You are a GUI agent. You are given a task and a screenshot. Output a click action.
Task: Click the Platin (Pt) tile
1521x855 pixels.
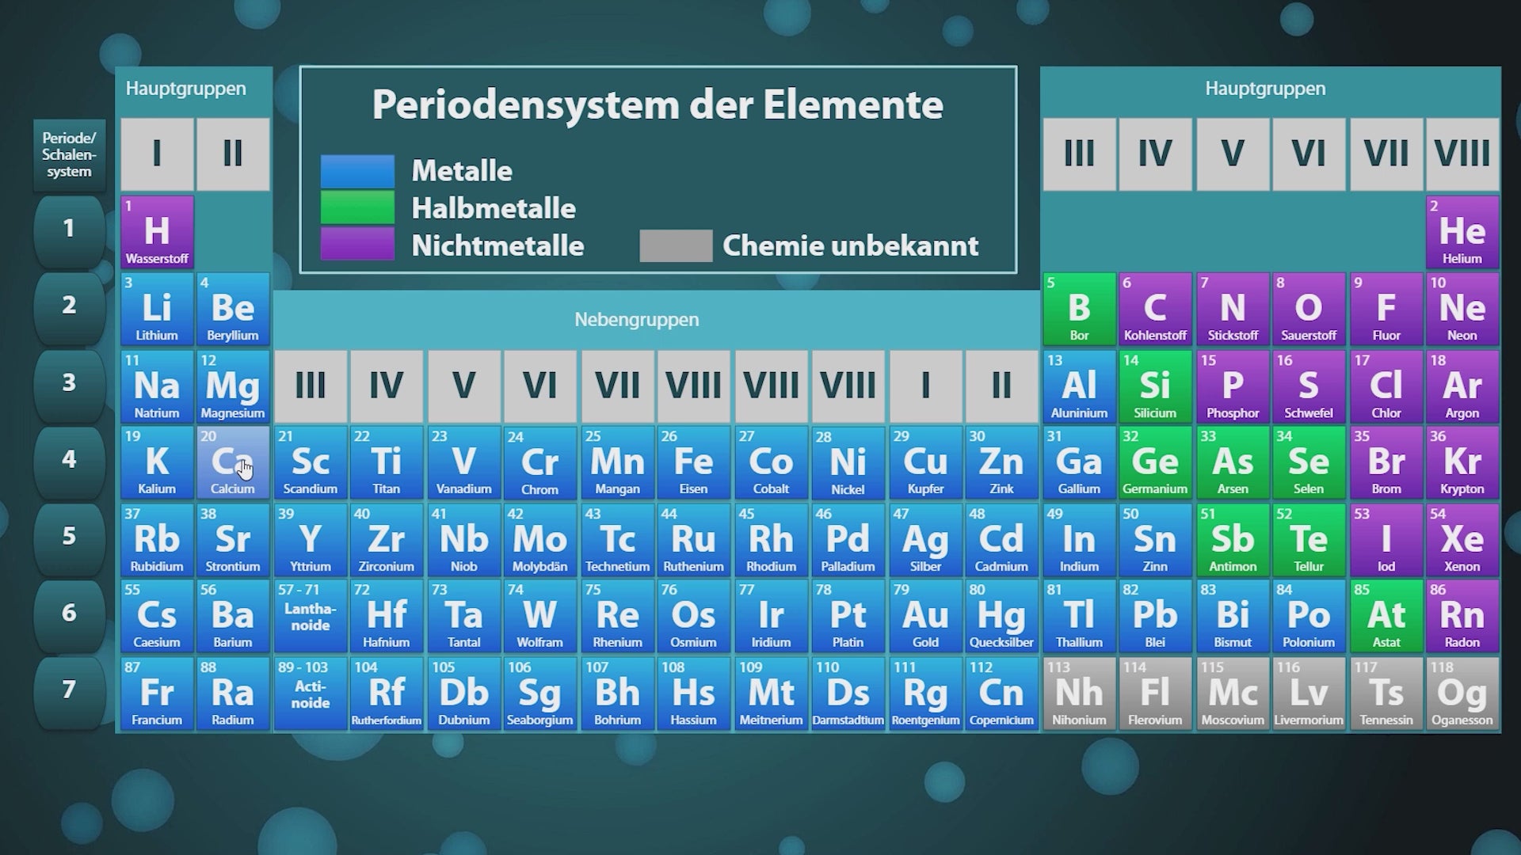(848, 617)
